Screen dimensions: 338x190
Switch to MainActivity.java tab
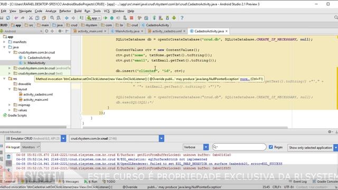pos(127,31)
